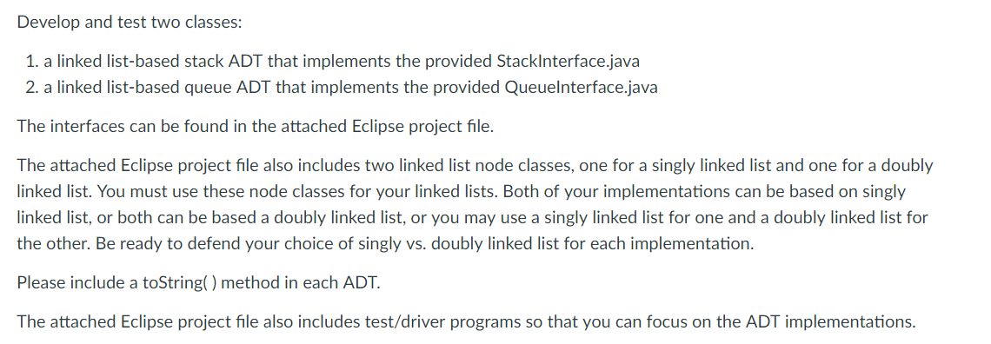This screenshot has width=991, height=344.
Task: Click the word 'StackInterface.java' in item one
Action: pyautogui.click(x=569, y=61)
